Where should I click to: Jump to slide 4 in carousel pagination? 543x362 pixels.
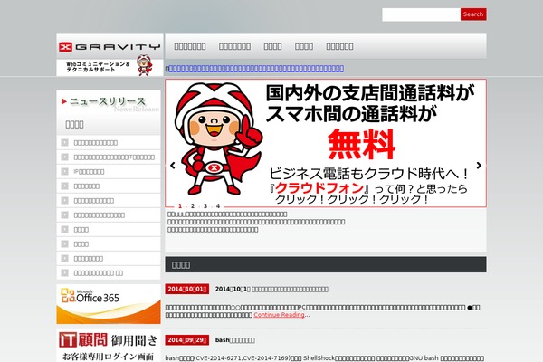point(218,206)
